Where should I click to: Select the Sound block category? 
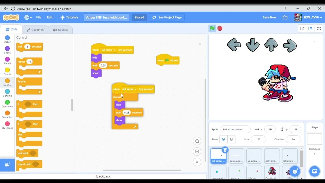point(7,61)
